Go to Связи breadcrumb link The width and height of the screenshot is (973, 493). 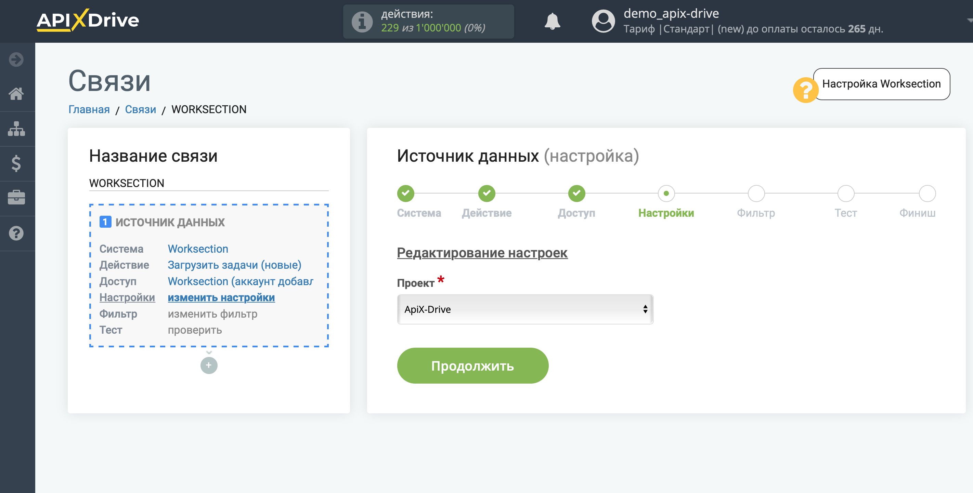141,109
